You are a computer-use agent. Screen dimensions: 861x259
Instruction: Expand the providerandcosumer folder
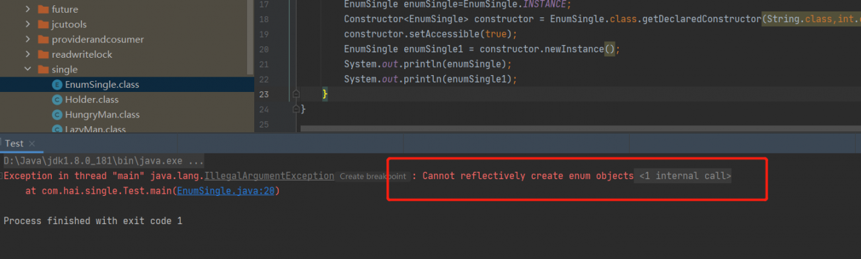[x=28, y=40]
